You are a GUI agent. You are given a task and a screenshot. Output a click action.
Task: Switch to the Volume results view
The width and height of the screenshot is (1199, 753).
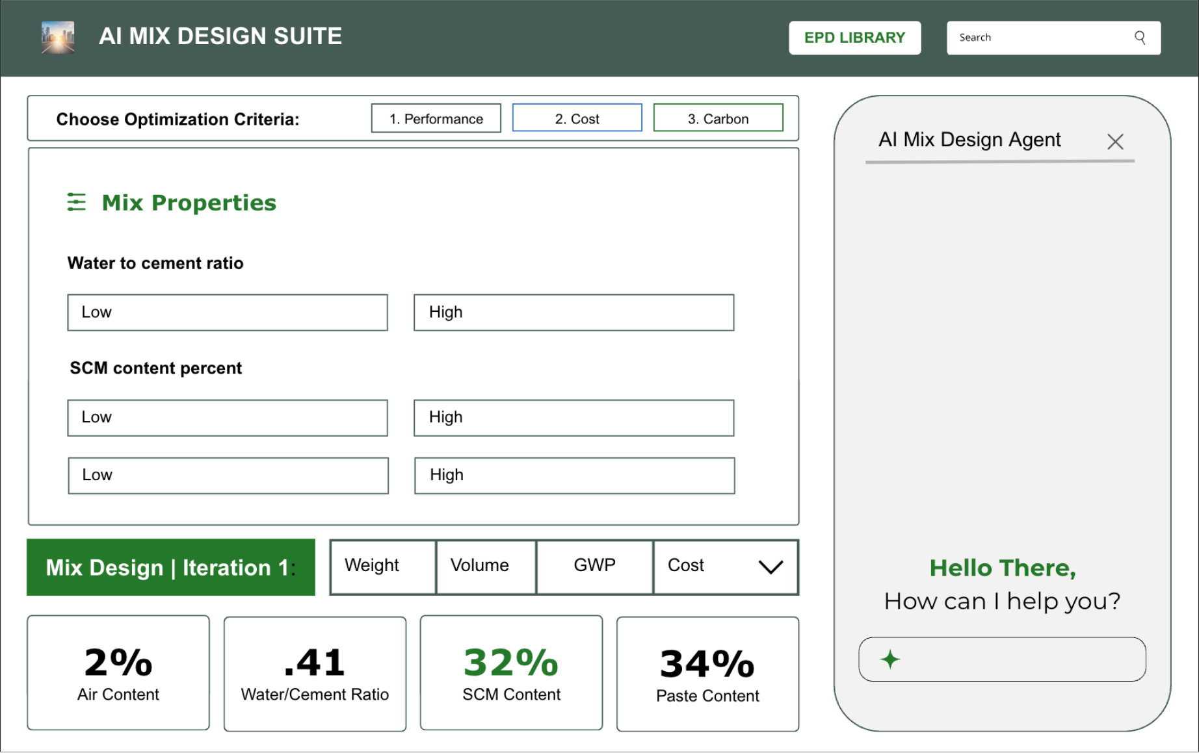click(479, 566)
